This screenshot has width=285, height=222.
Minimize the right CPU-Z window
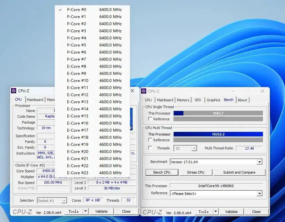click(233, 91)
